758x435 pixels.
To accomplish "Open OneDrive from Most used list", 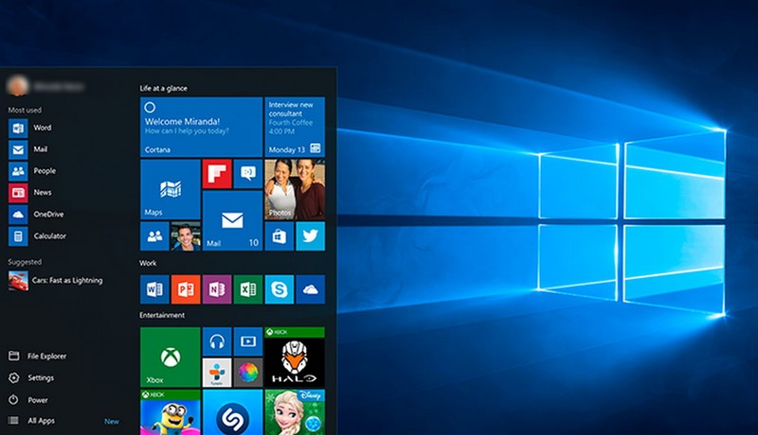I will click(x=36, y=214).
